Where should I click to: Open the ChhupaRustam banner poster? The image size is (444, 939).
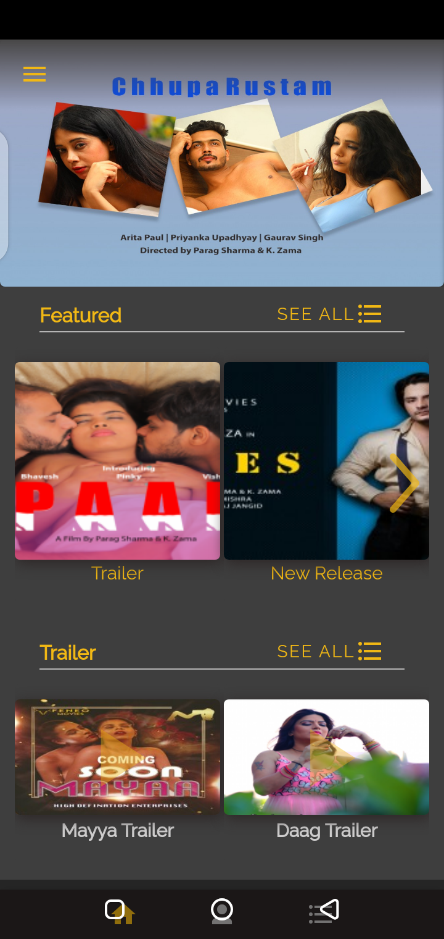222,163
